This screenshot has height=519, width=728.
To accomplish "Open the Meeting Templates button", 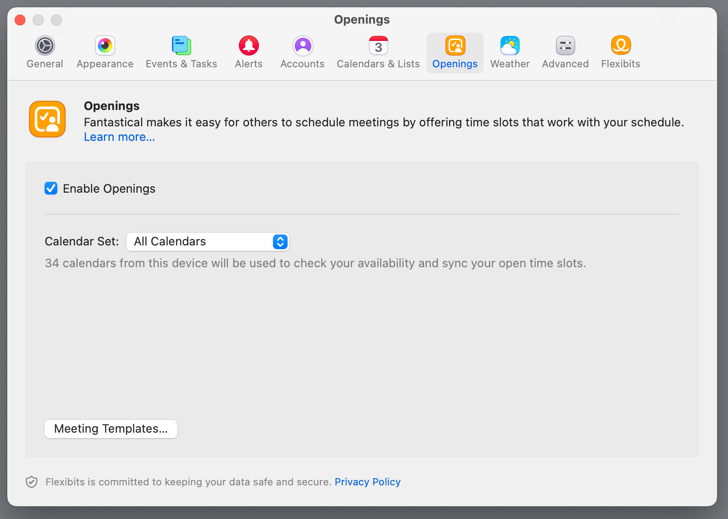I will (111, 429).
